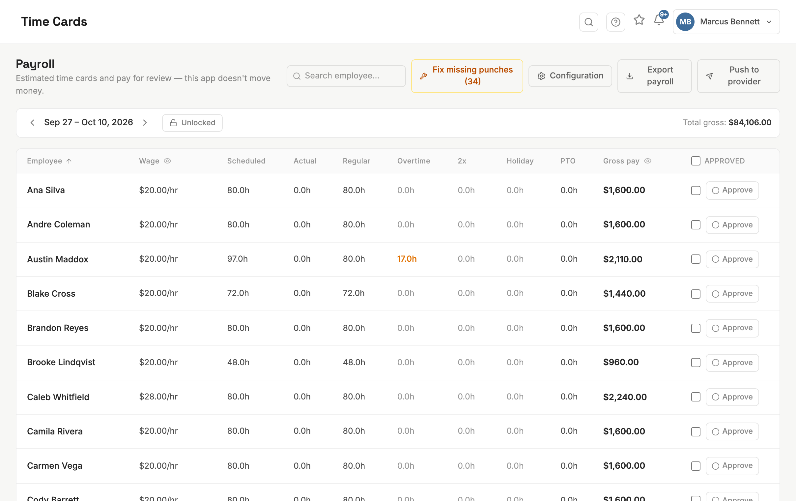Tick the checkbox for Brandon Reyes

pos(696,328)
